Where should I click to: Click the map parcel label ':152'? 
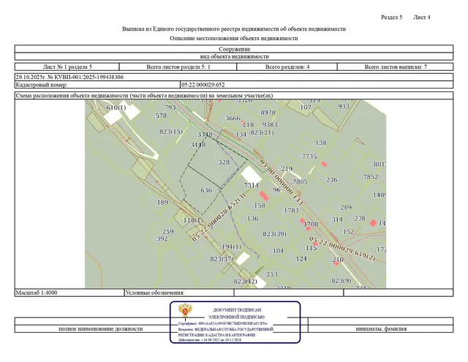(x=347, y=232)
